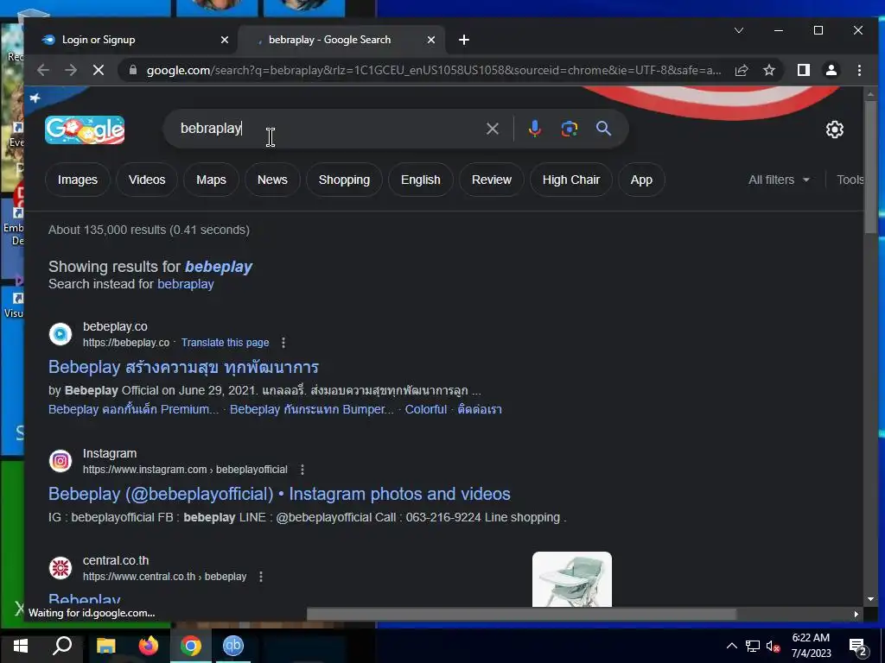The height and width of the screenshot is (663, 885).
Task: Click the high chair thumbnail
Action: pos(572,579)
